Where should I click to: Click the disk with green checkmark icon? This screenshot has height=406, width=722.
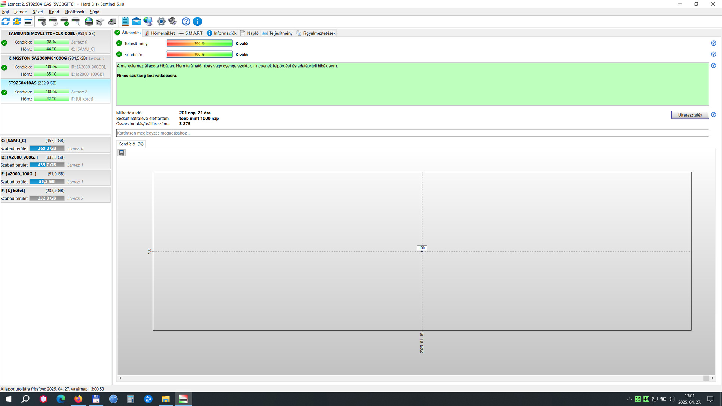(65, 22)
